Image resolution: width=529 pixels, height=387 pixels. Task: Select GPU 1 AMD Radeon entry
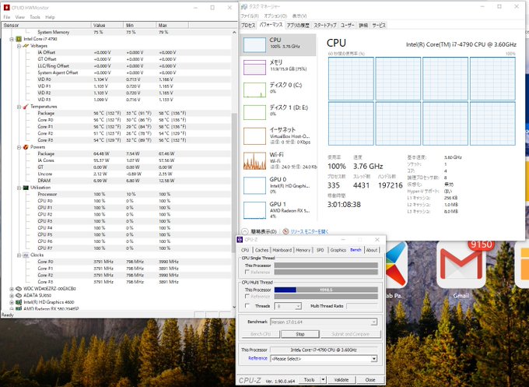279,210
